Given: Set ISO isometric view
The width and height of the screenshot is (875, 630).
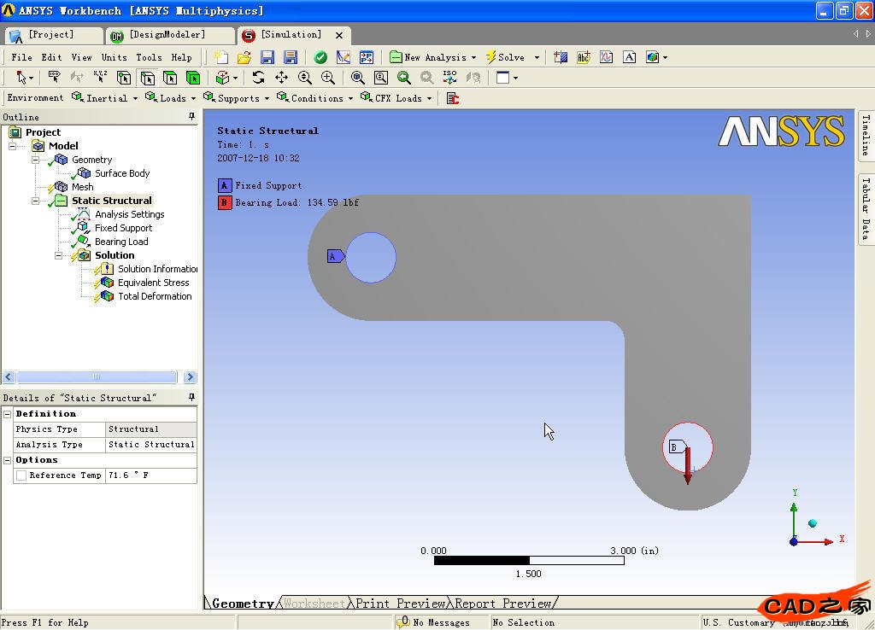Looking at the screenshot, I should click(449, 78).
